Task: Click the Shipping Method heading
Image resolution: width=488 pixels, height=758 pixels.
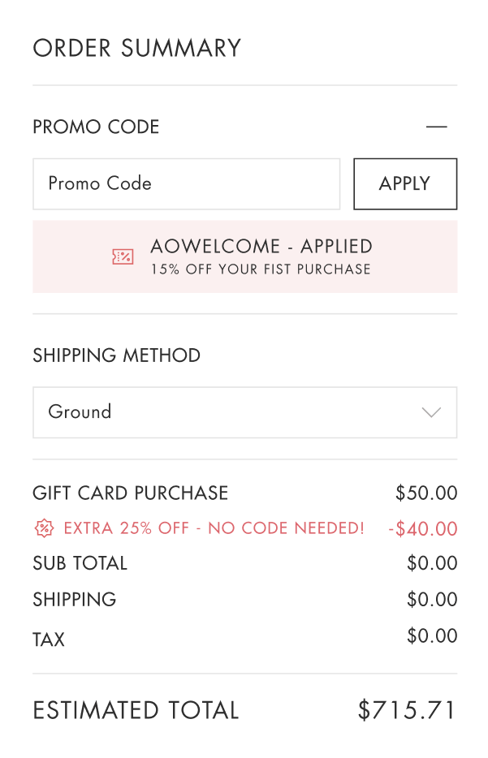Action: pos(116,355)
